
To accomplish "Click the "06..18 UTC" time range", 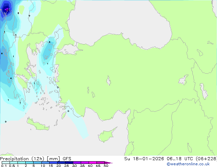I will tap(180, 159).
